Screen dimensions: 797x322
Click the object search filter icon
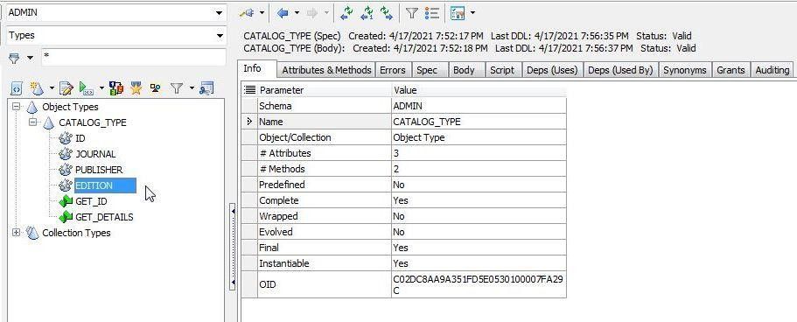tap(14, 58)
